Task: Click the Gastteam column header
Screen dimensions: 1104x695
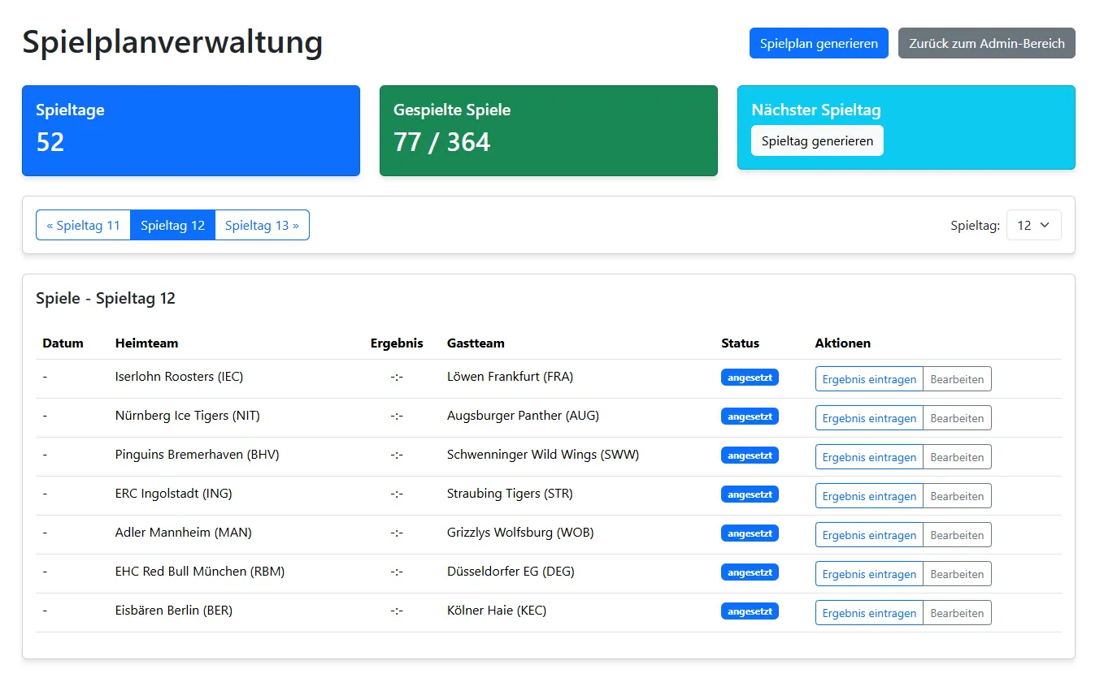Action: 476,343
